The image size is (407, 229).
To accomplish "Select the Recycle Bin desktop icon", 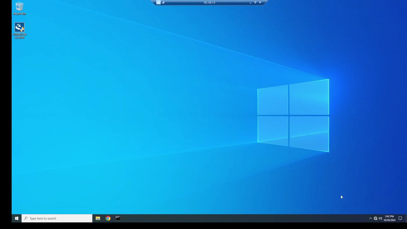I will 19,9.
